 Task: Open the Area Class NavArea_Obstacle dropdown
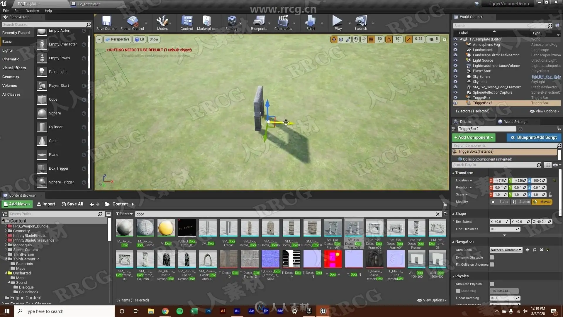506,250
